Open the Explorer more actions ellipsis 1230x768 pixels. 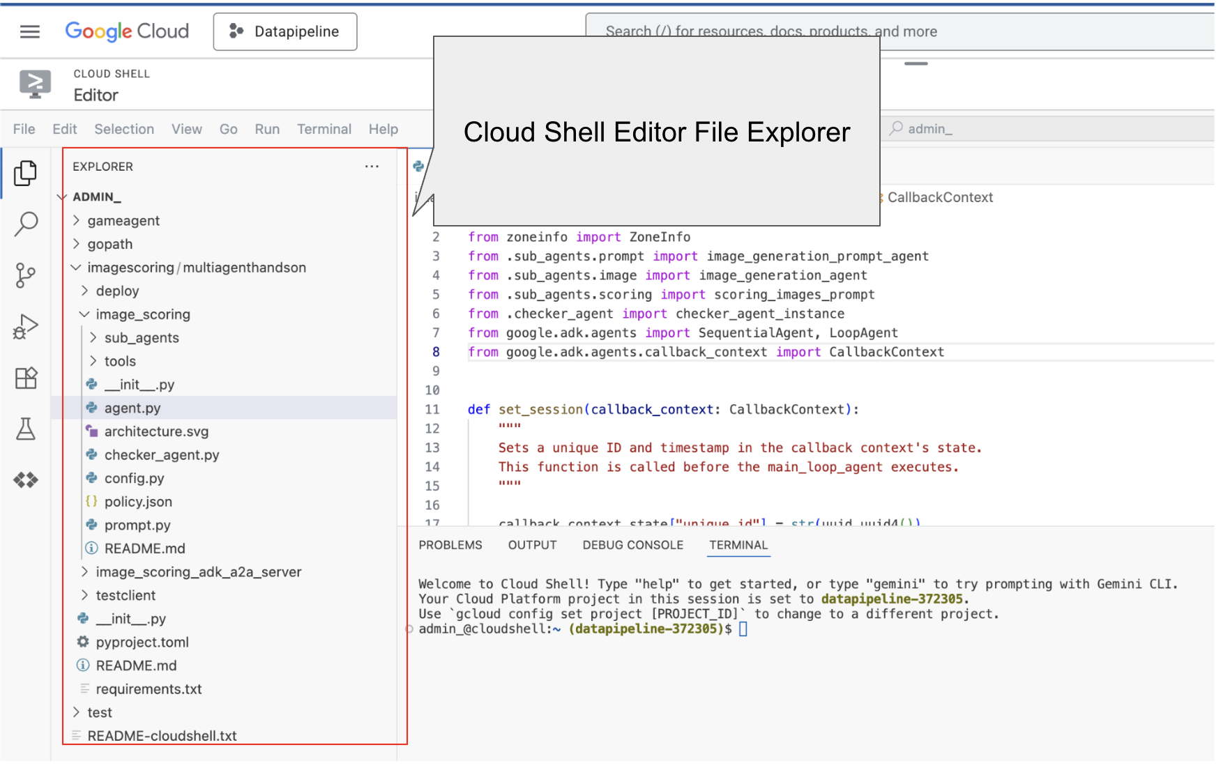372,166
